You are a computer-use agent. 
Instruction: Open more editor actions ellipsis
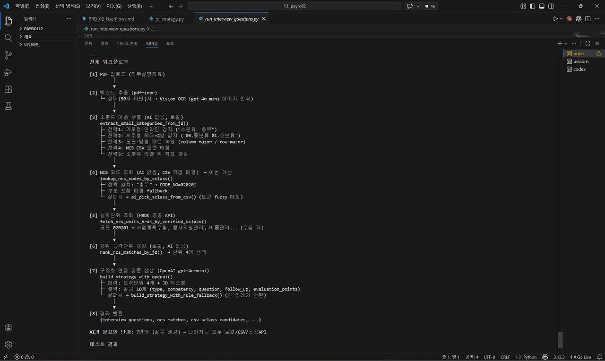[597, 19]
